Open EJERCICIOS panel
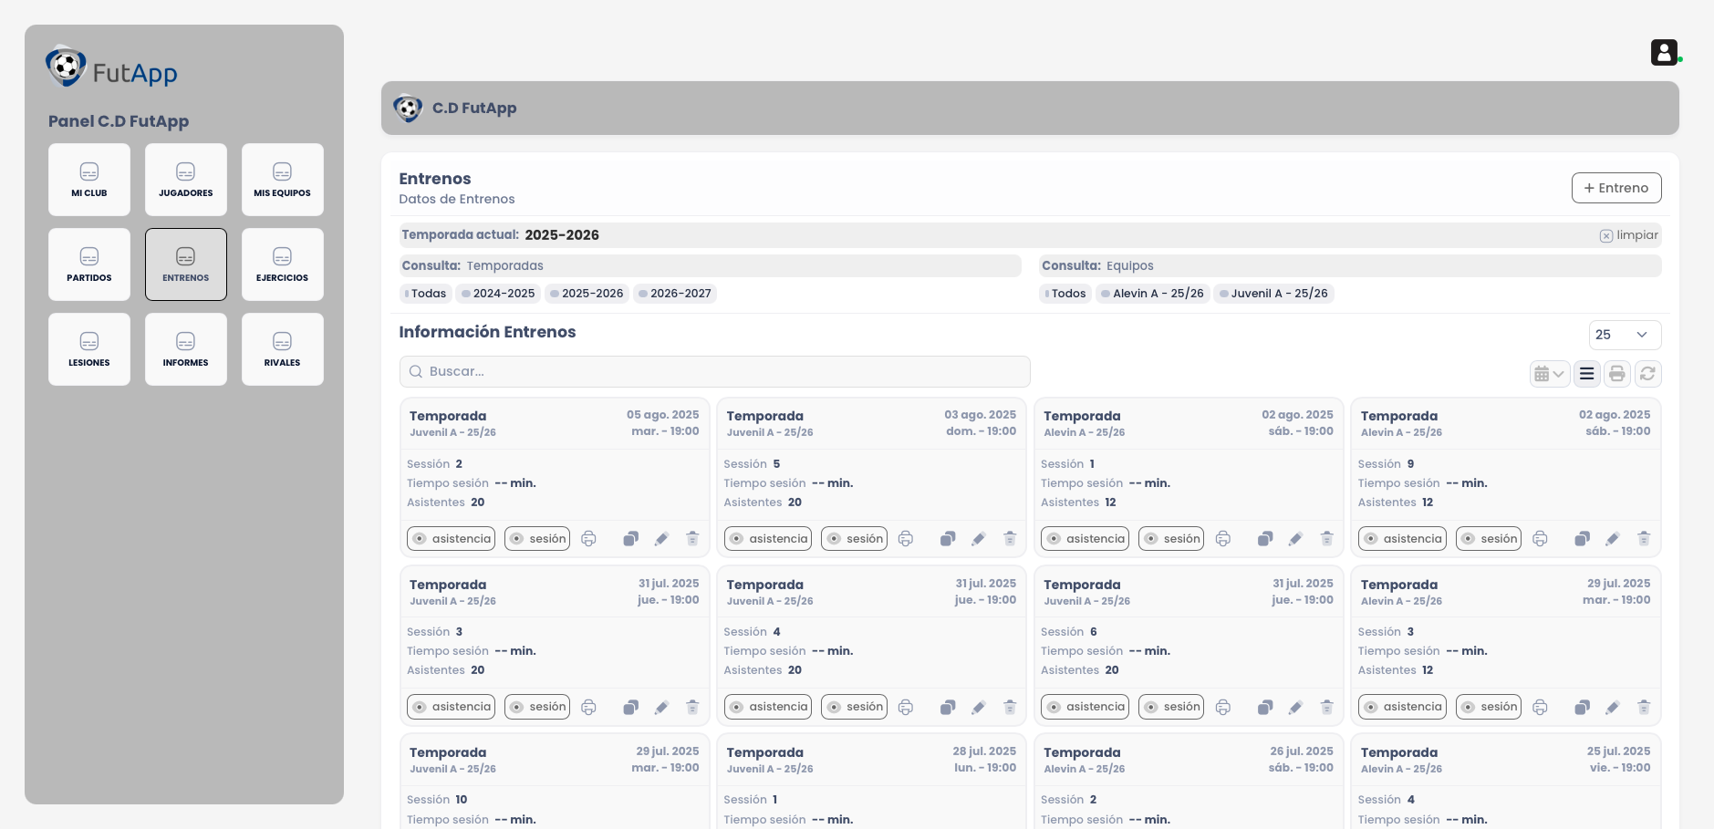 click(x=283, y=264)
